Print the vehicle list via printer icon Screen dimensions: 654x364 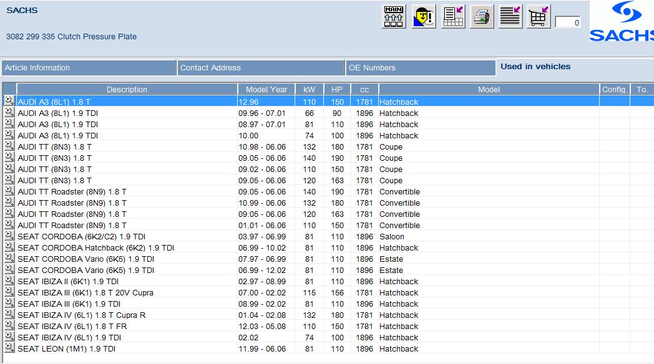click(x=482, y=17)
